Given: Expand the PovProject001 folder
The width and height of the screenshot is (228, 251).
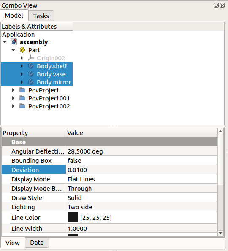Looking at the screenshot, I should click(x=13, y=98).
